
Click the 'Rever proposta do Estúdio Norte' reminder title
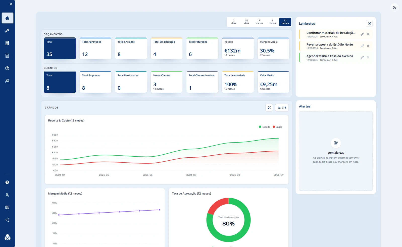pos(330,44)
